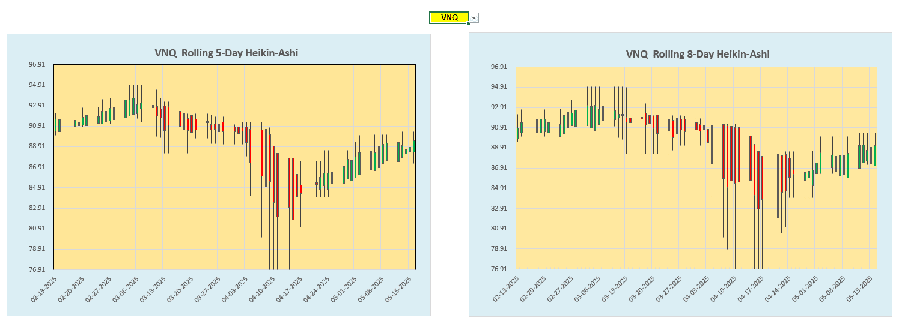
Task: Click 90.91 axis label on the 5-Day chart
Action: [37, 125]
